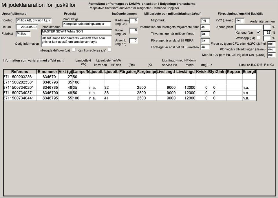Viewport: 278px width, 198px height.
Task: Select reference cell 87115007340201
Action: click(x=20, y=88)
